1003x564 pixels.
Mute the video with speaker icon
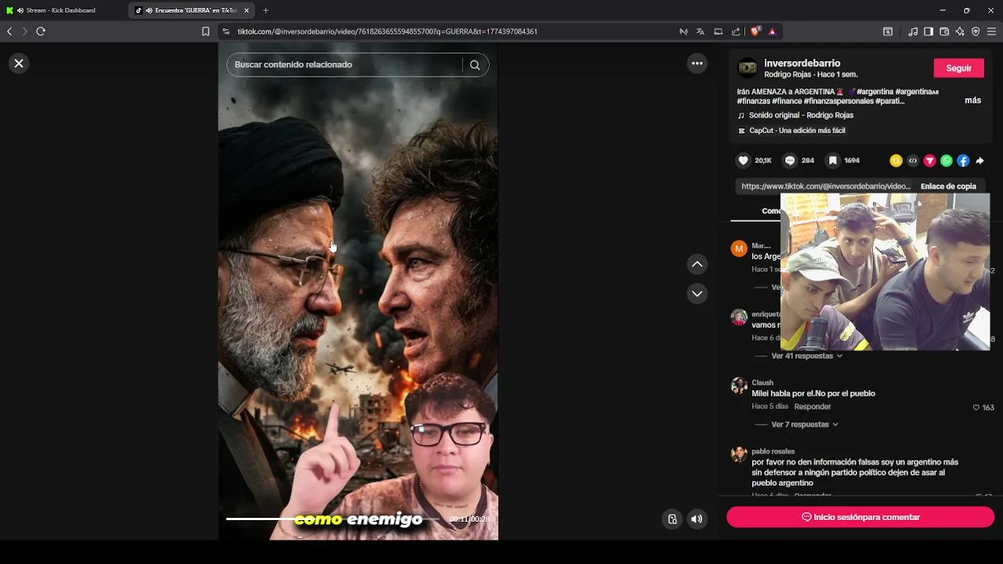point(697,519)
